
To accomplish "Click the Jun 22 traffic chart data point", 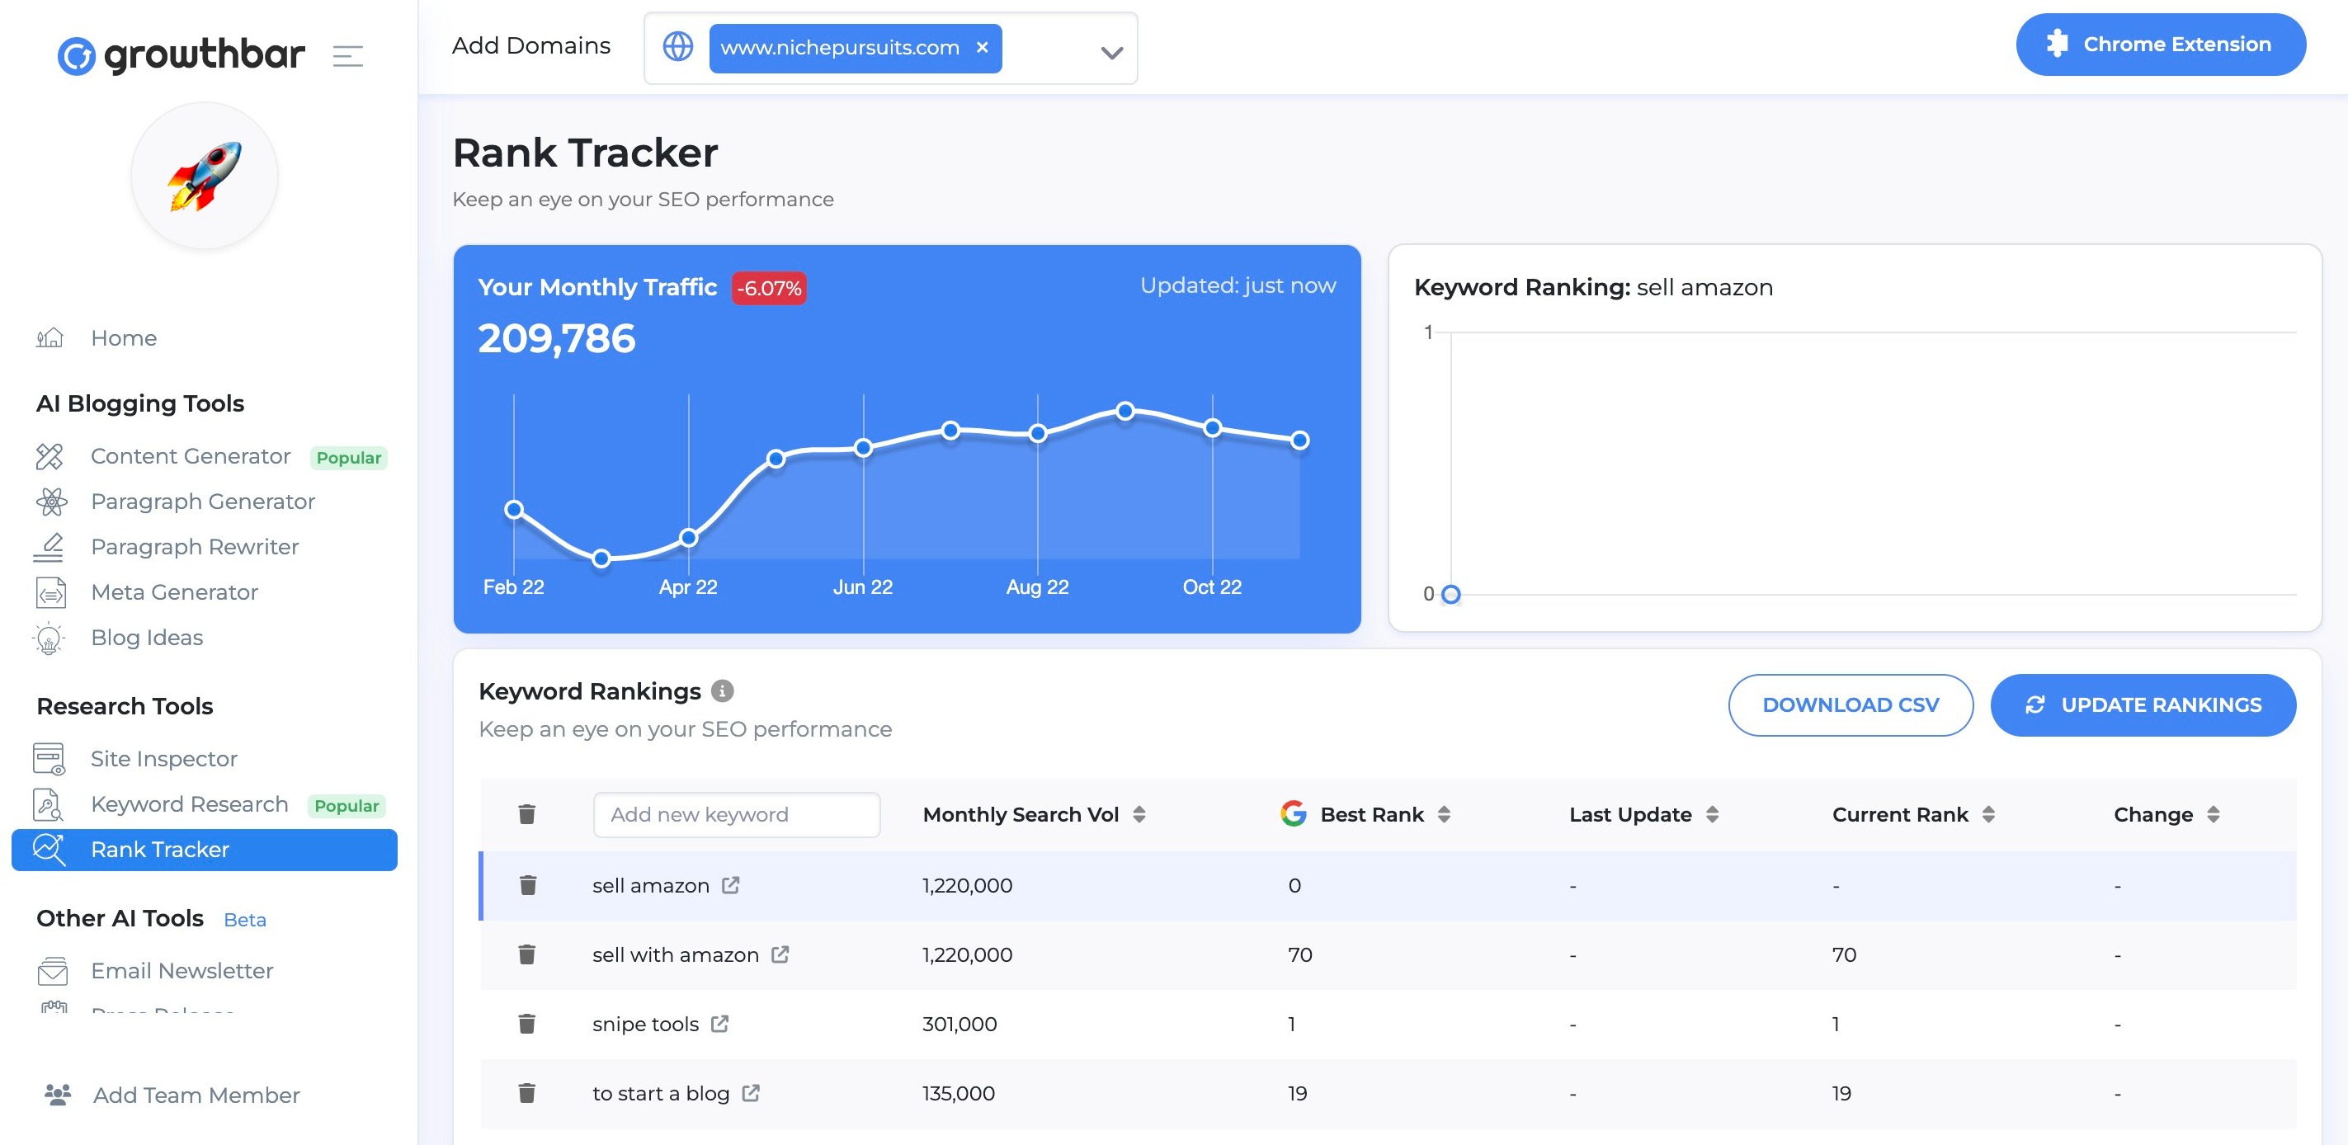I will click(863, 448).
